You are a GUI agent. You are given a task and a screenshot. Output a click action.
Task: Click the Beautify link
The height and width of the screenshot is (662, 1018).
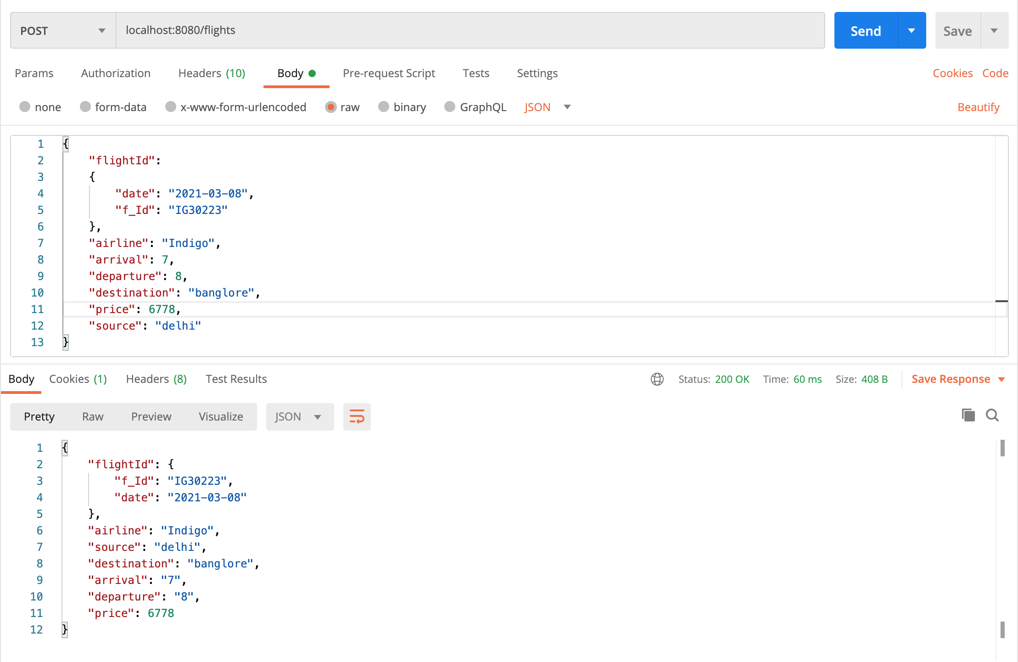978,107
